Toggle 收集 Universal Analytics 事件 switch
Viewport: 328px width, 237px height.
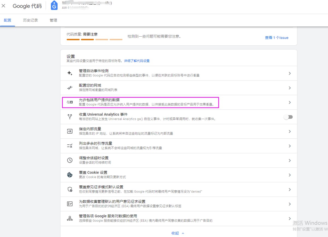click(288, 117)
